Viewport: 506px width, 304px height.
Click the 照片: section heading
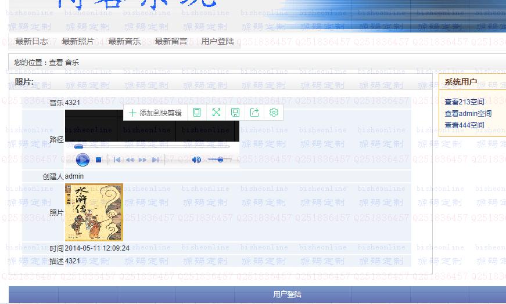(x=24, y=82)
